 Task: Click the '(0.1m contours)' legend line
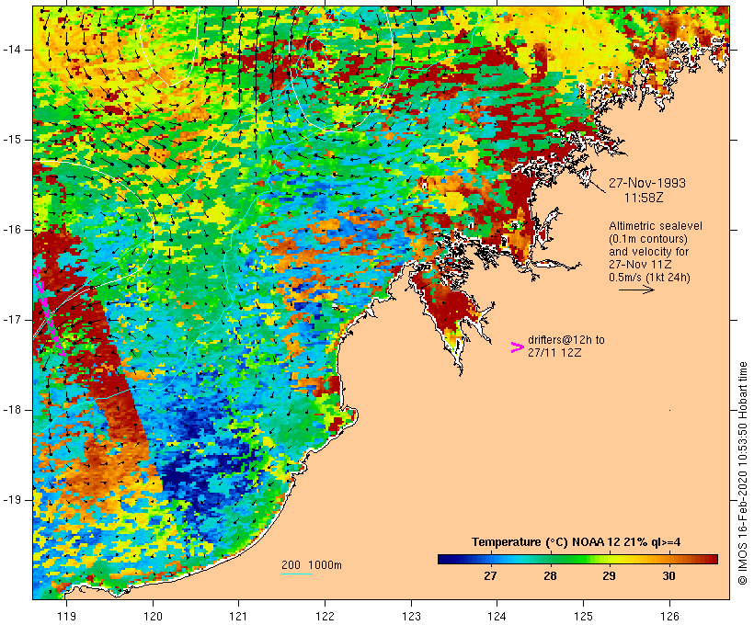coord(648,239)
